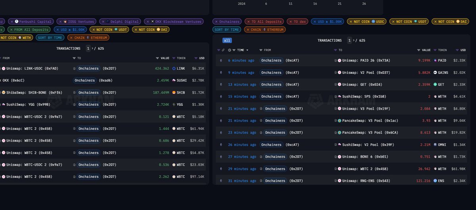This screenshot has width=476, height=210.
Task: Remove the Onchainers filter chip in the right panel
Action: (x=216, y=21)
